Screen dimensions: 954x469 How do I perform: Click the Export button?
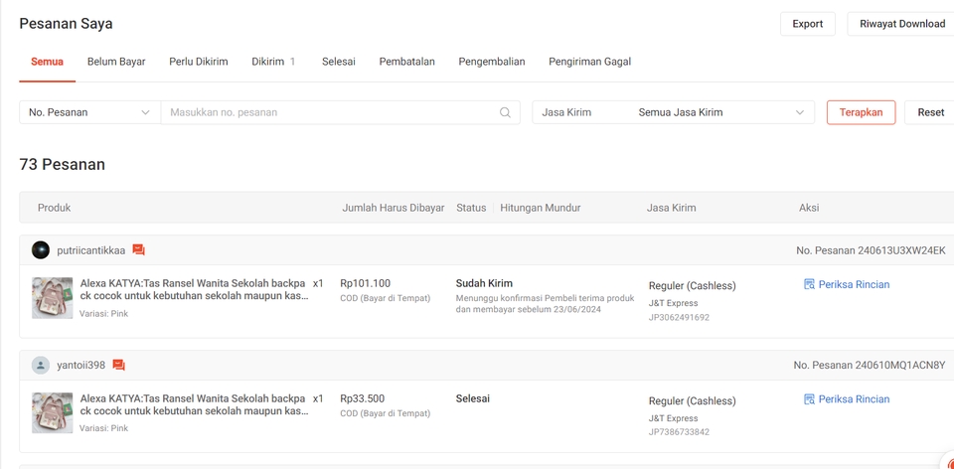[x=807, y=24]
